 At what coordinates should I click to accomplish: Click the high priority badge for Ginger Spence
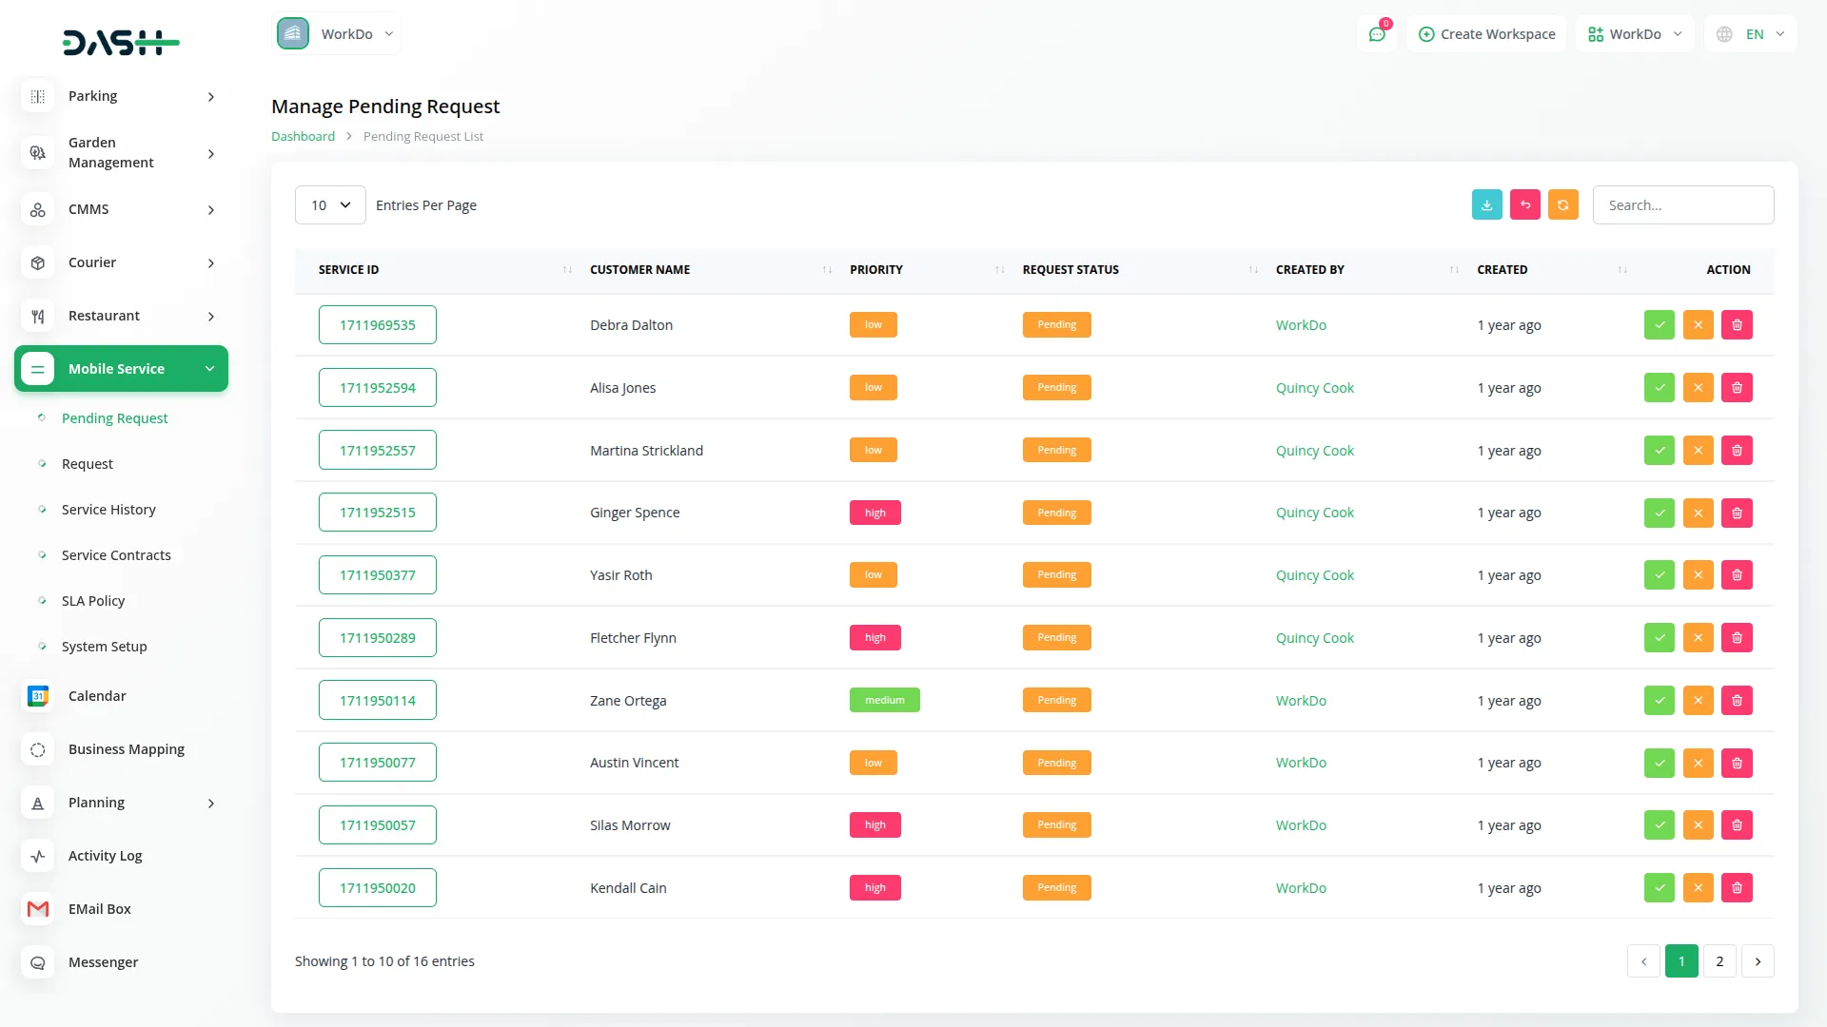(874, 513)
